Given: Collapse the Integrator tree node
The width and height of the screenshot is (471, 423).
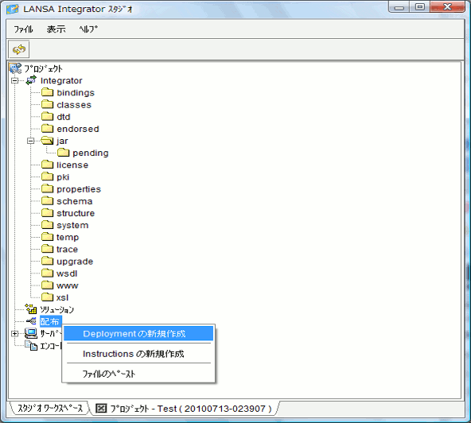Looking at the screenshot, I should (x=14, y=80).
